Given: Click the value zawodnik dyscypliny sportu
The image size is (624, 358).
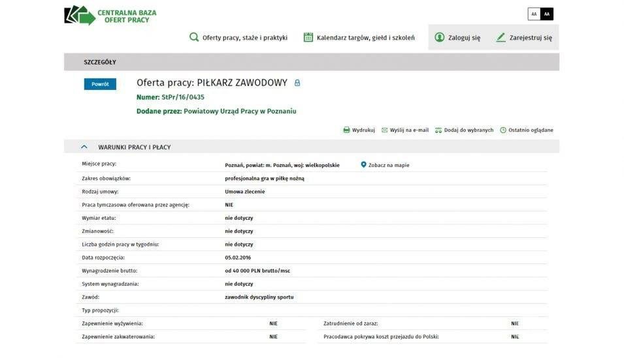Looking at the screenshot, I should [x=259, y=297].
